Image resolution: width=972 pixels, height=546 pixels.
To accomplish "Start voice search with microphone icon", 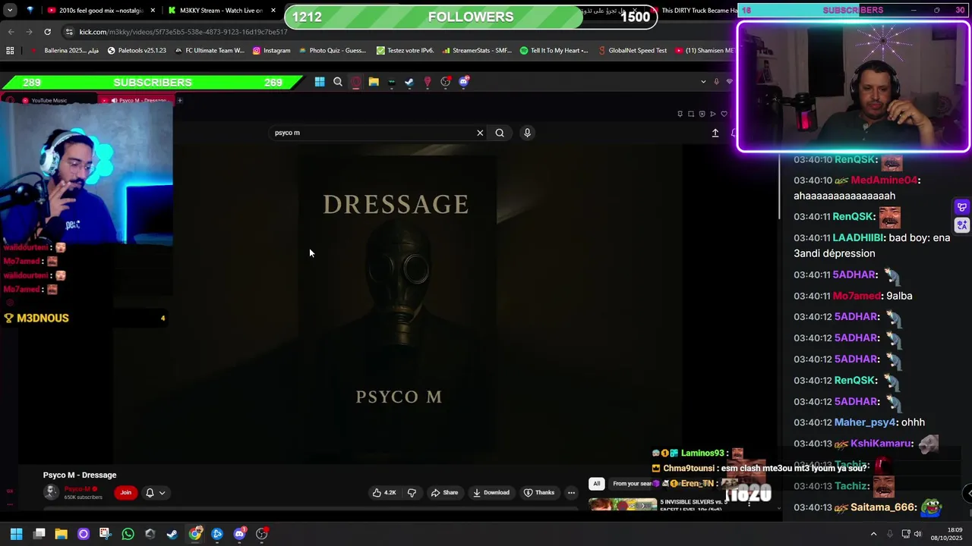I will tap(527, 133).
